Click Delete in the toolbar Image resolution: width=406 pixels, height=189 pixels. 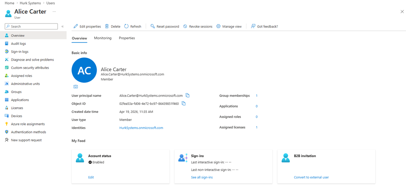112,26
